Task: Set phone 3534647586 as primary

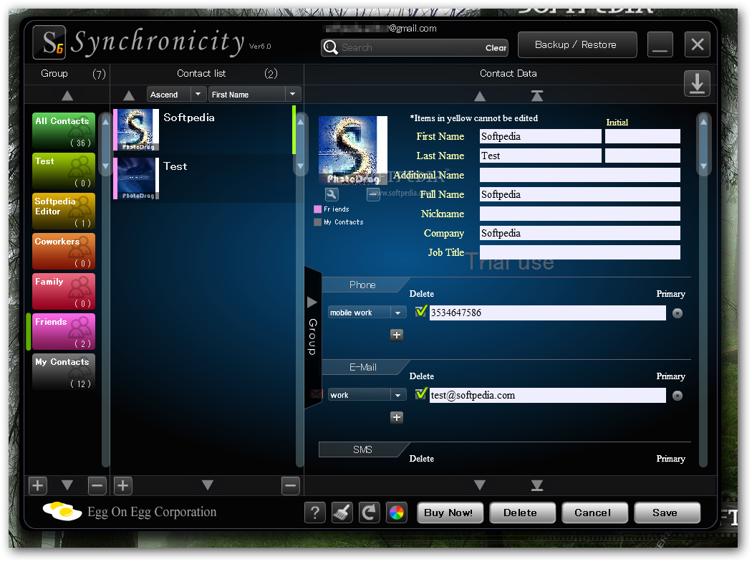Action: [x=678, y=313]
